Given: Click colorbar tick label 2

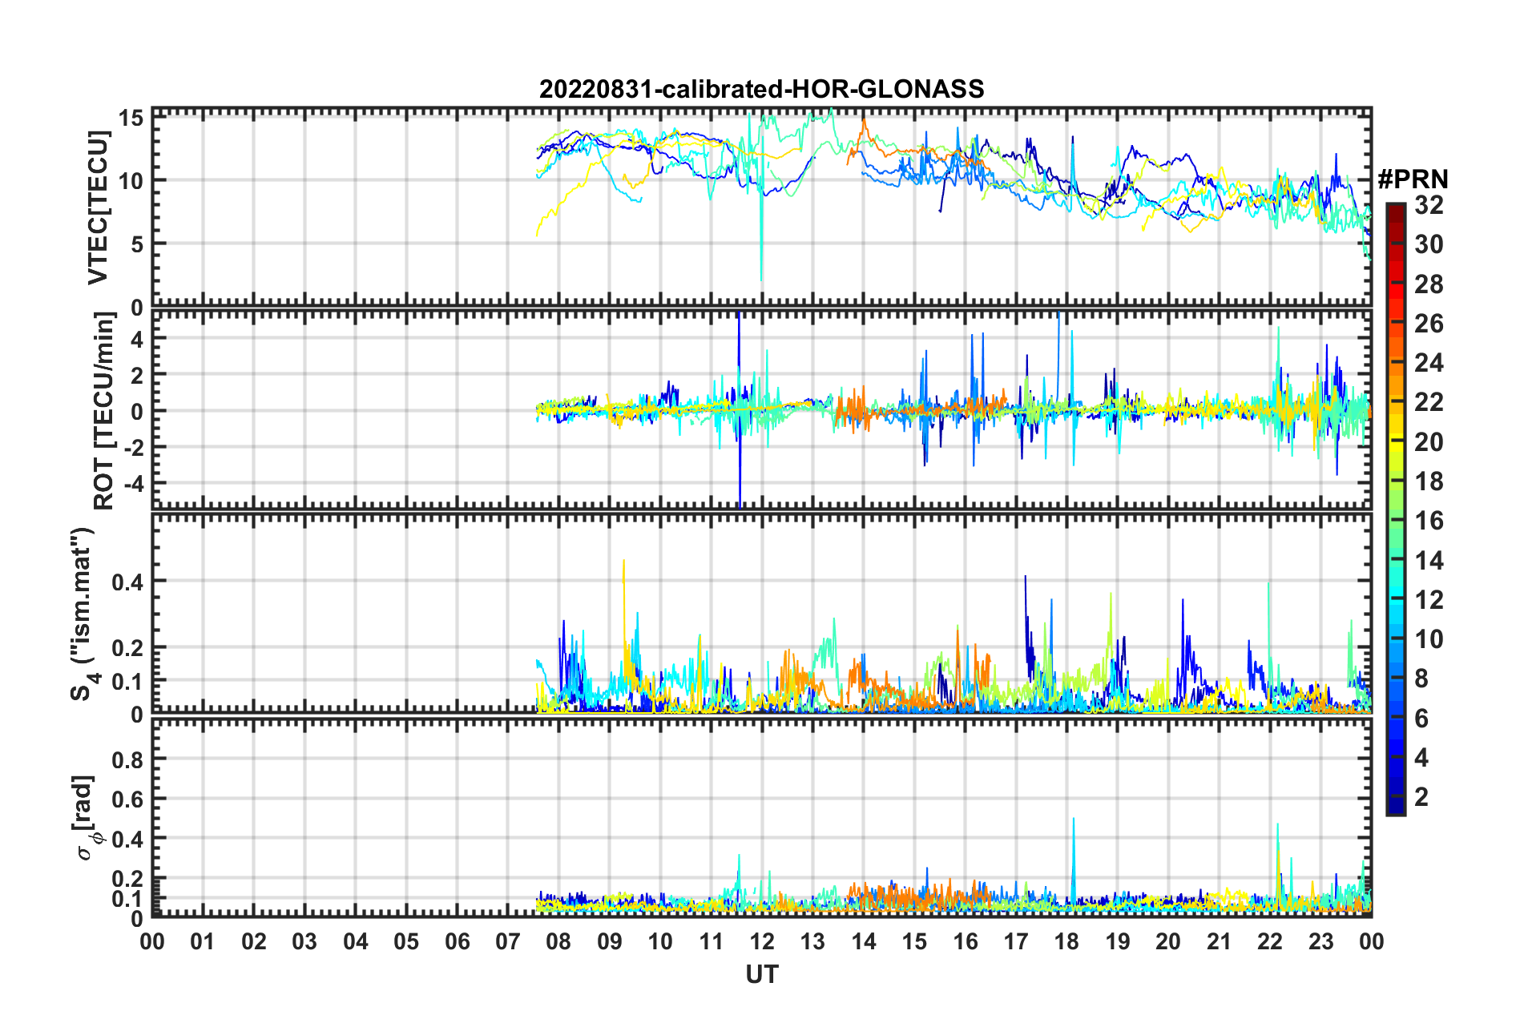Looking at the screenshot, I should click(x=1421, y=797).
